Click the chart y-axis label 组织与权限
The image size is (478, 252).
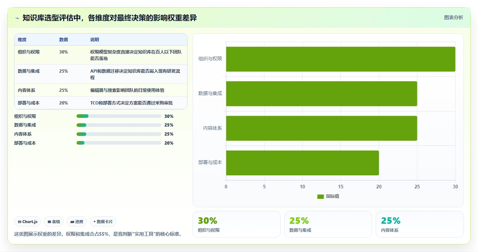click(210, 59)
